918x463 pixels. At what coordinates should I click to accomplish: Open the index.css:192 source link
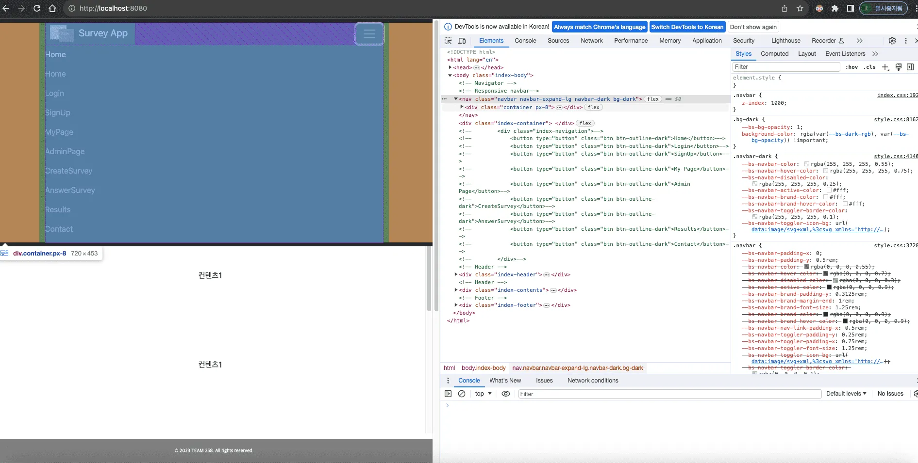(x=897, y=95)
